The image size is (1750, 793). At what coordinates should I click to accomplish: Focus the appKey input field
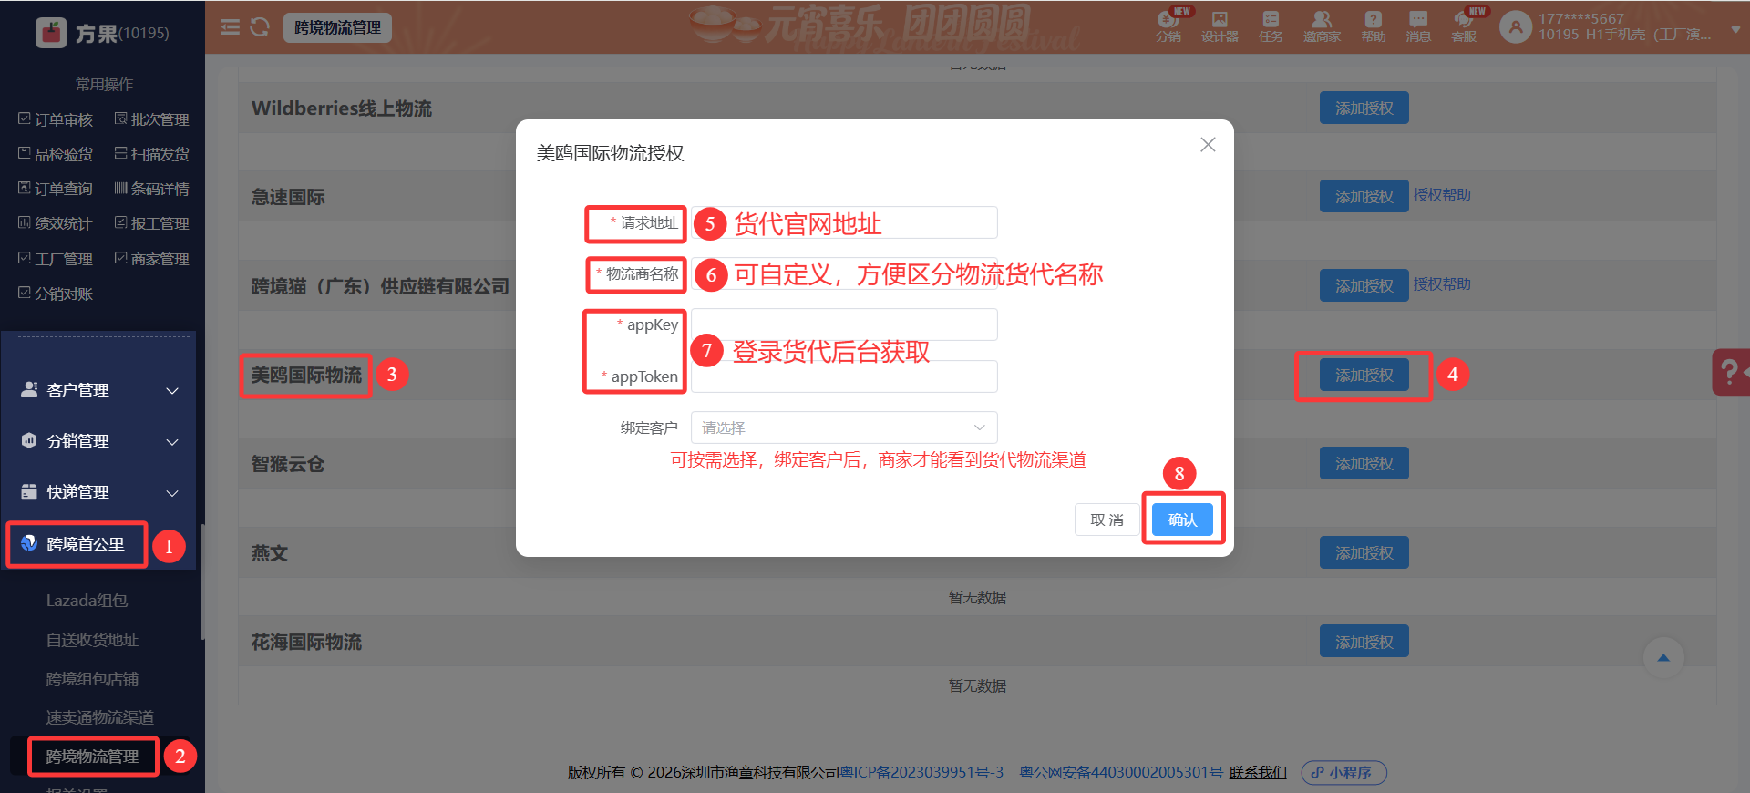[844, 324]
